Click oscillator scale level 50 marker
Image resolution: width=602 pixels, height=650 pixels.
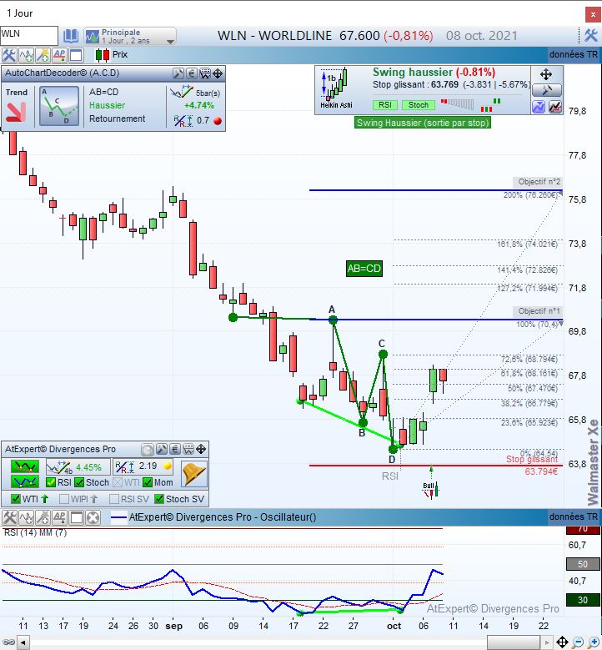(x=583, y=564)
